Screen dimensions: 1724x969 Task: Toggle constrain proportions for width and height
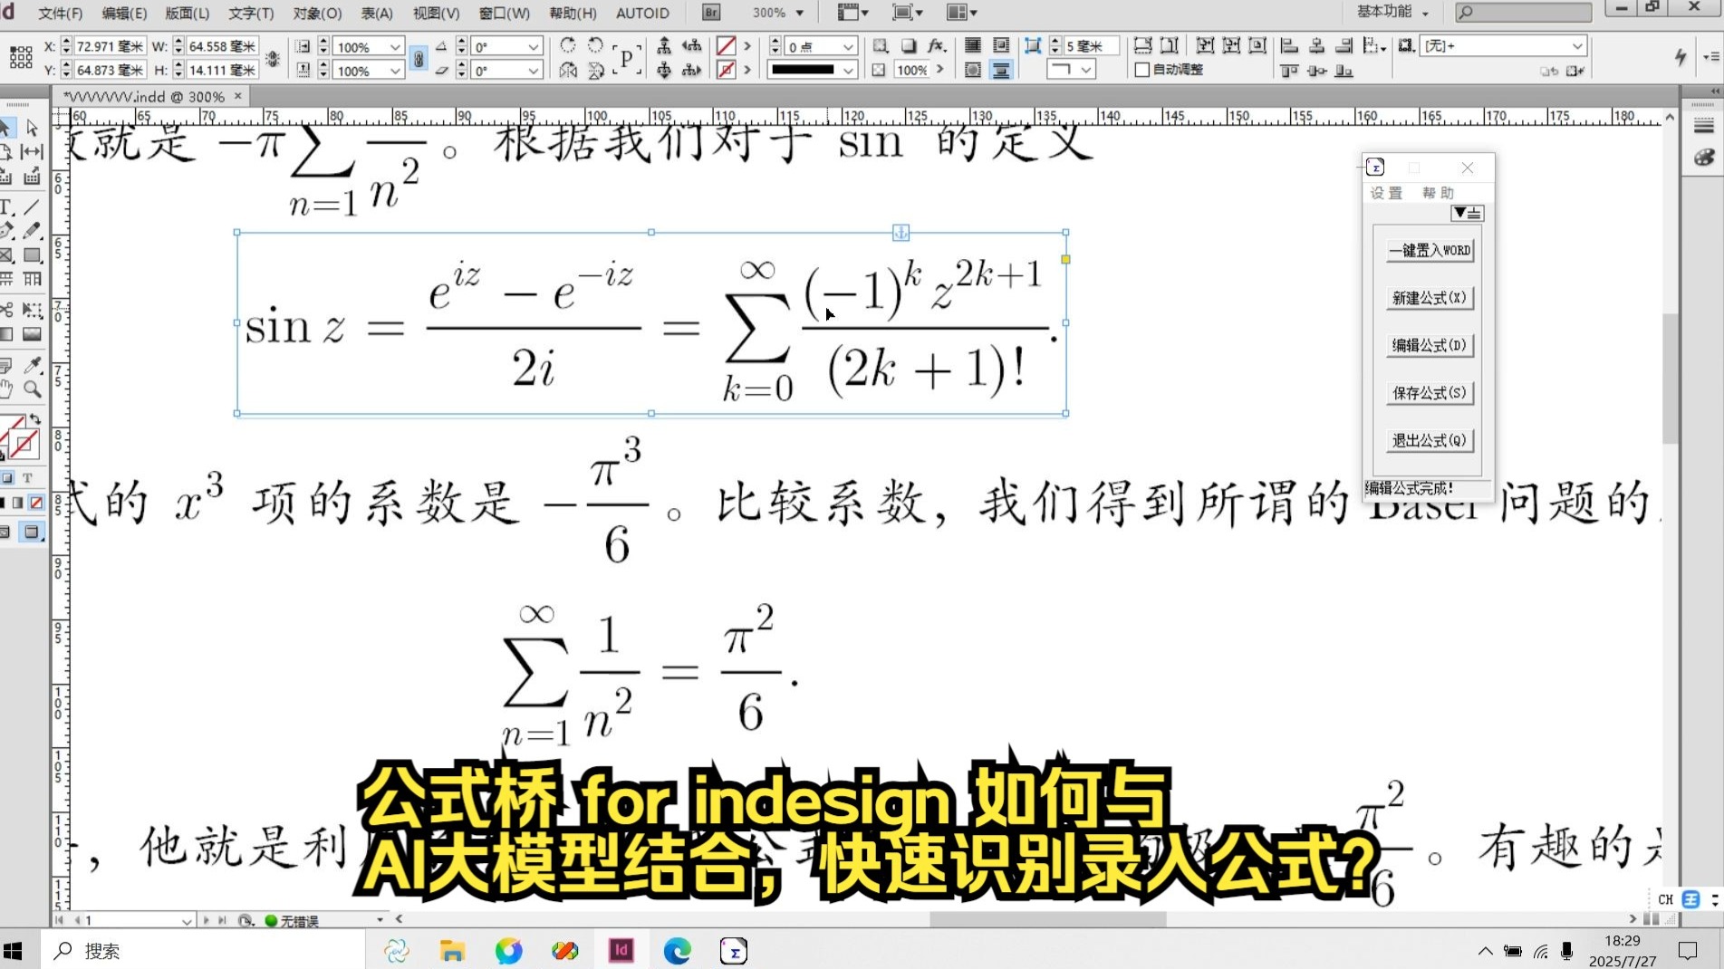273,58
